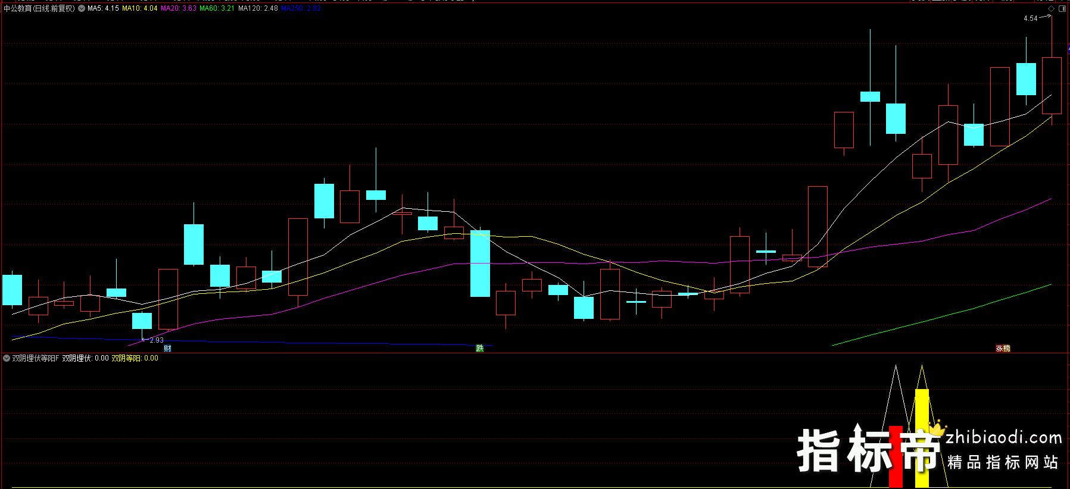Click the 双阴埋伏等阳F indicator name
Screen dimensions: 1070x489
[36, 358]
